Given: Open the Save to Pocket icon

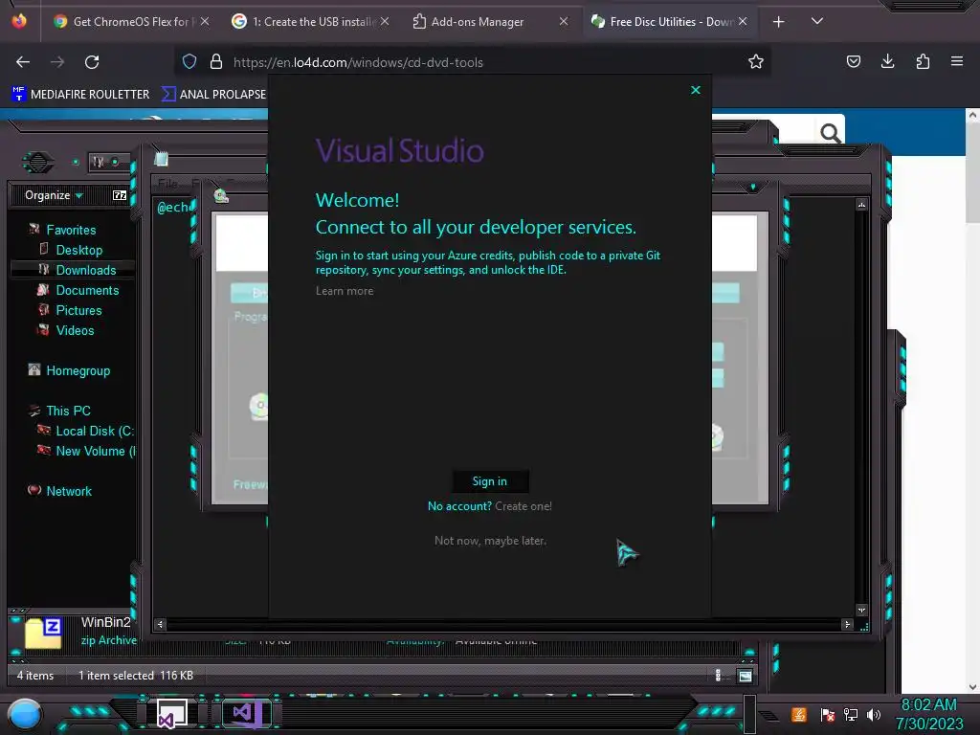Looking at the screenshot, I should (853, 61).
